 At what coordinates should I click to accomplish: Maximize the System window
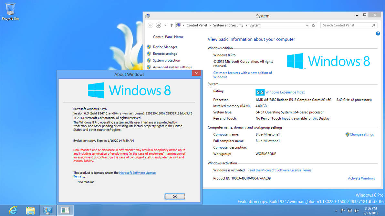[x=365, y=15]
